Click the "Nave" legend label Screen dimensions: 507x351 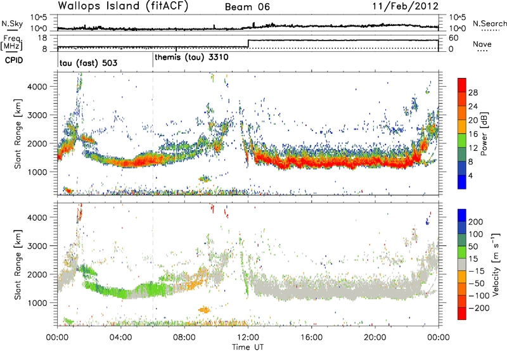pos(482,44)
